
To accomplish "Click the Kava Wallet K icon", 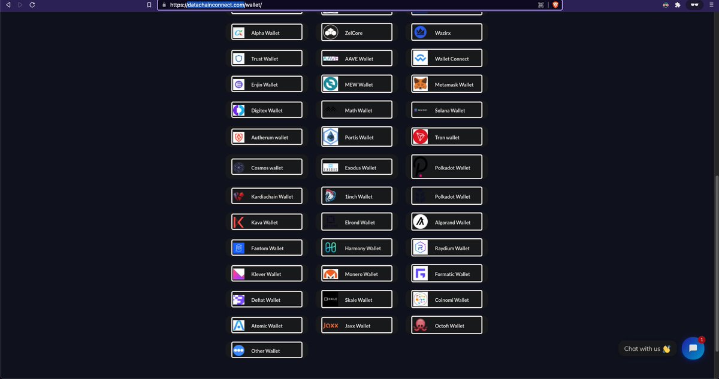I will coord(238,222).
